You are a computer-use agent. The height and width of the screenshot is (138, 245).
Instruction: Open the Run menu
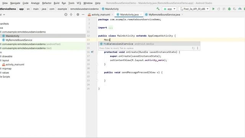(x=64, y=3)
